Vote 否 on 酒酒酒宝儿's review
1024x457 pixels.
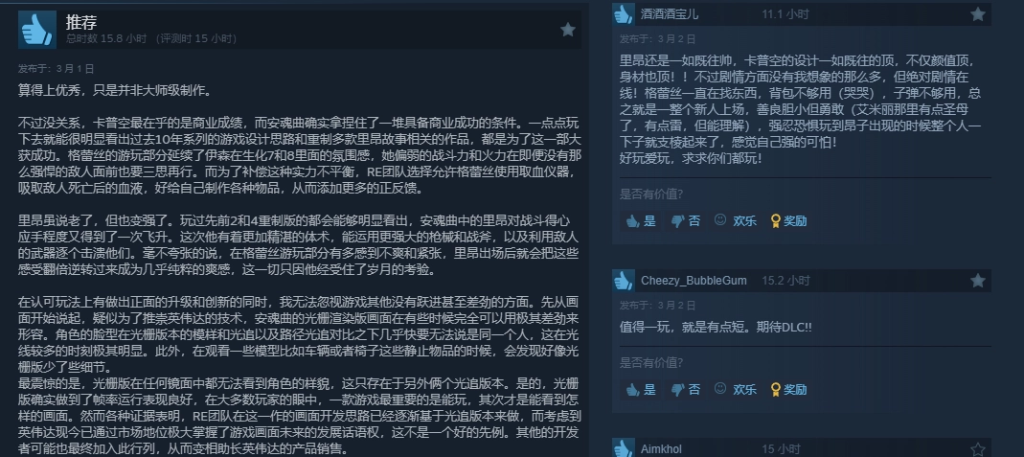[x=686, y=220]
